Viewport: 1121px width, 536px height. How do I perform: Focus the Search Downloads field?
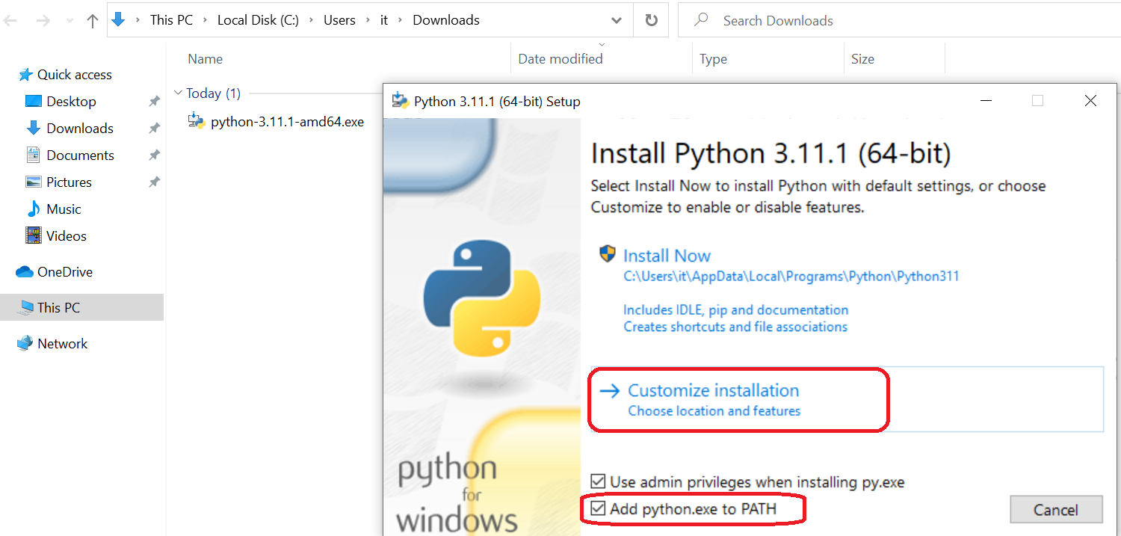[899, 20]
